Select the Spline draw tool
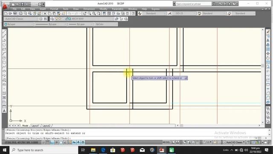Viewport: 273px width, 154px height. click(4, 67)
